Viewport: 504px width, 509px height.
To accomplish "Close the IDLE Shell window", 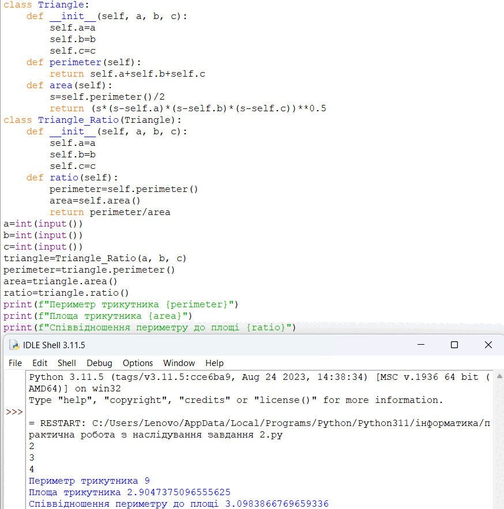I will pos(488,345).
